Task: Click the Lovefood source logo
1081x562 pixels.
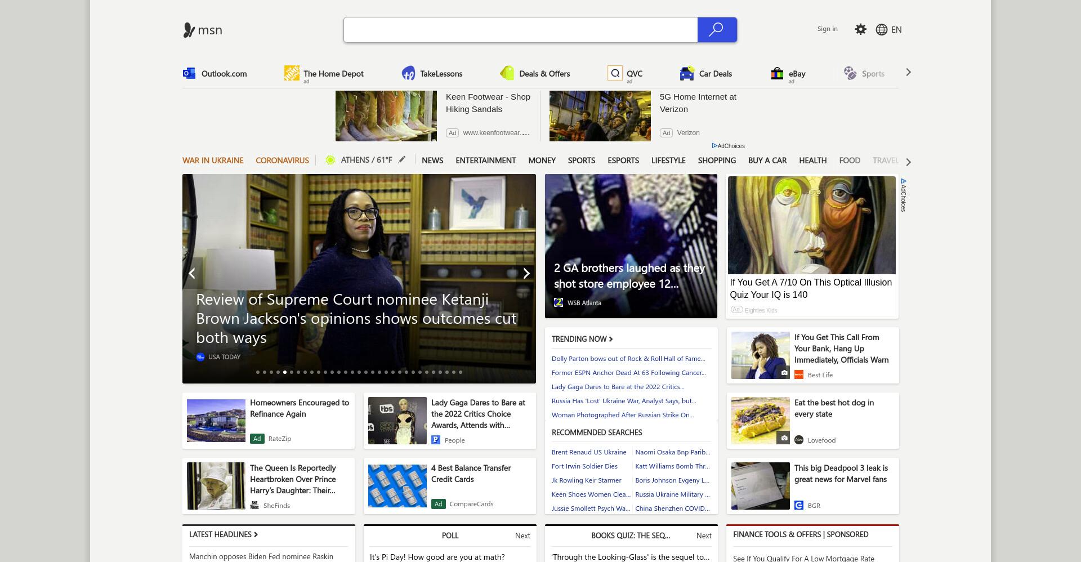Action: (799, 440)
